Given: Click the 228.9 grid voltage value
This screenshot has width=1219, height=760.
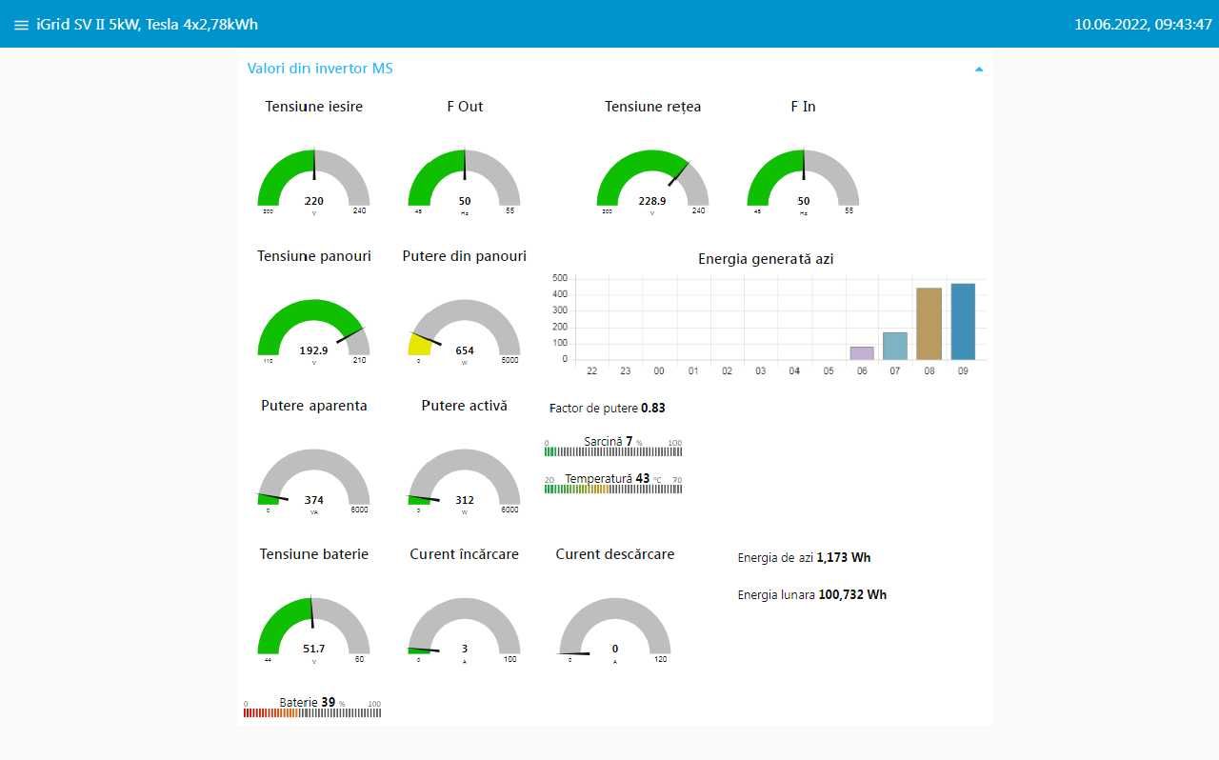Looking at the screenshot, I should coord(653,201).
